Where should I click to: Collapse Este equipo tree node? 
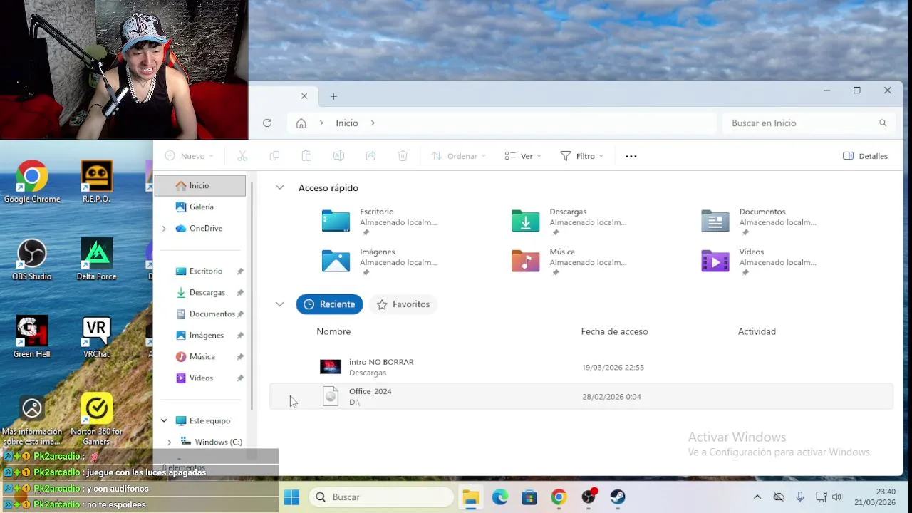164,421
